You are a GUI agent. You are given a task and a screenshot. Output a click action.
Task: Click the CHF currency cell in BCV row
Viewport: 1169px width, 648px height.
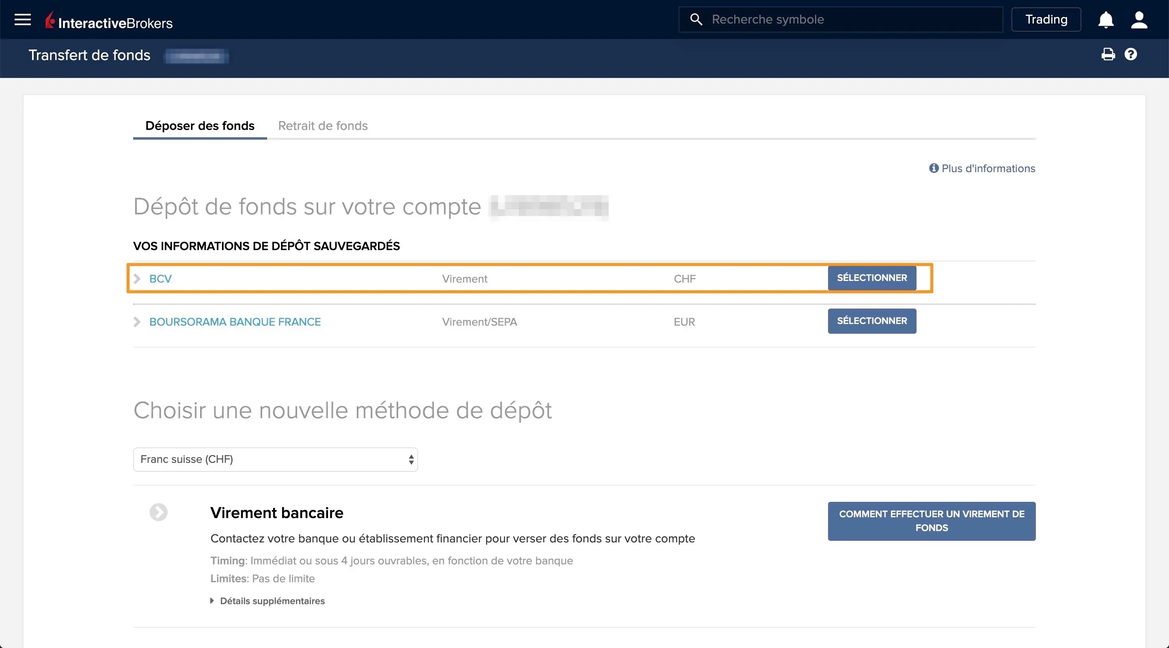[x=685, y=279]
